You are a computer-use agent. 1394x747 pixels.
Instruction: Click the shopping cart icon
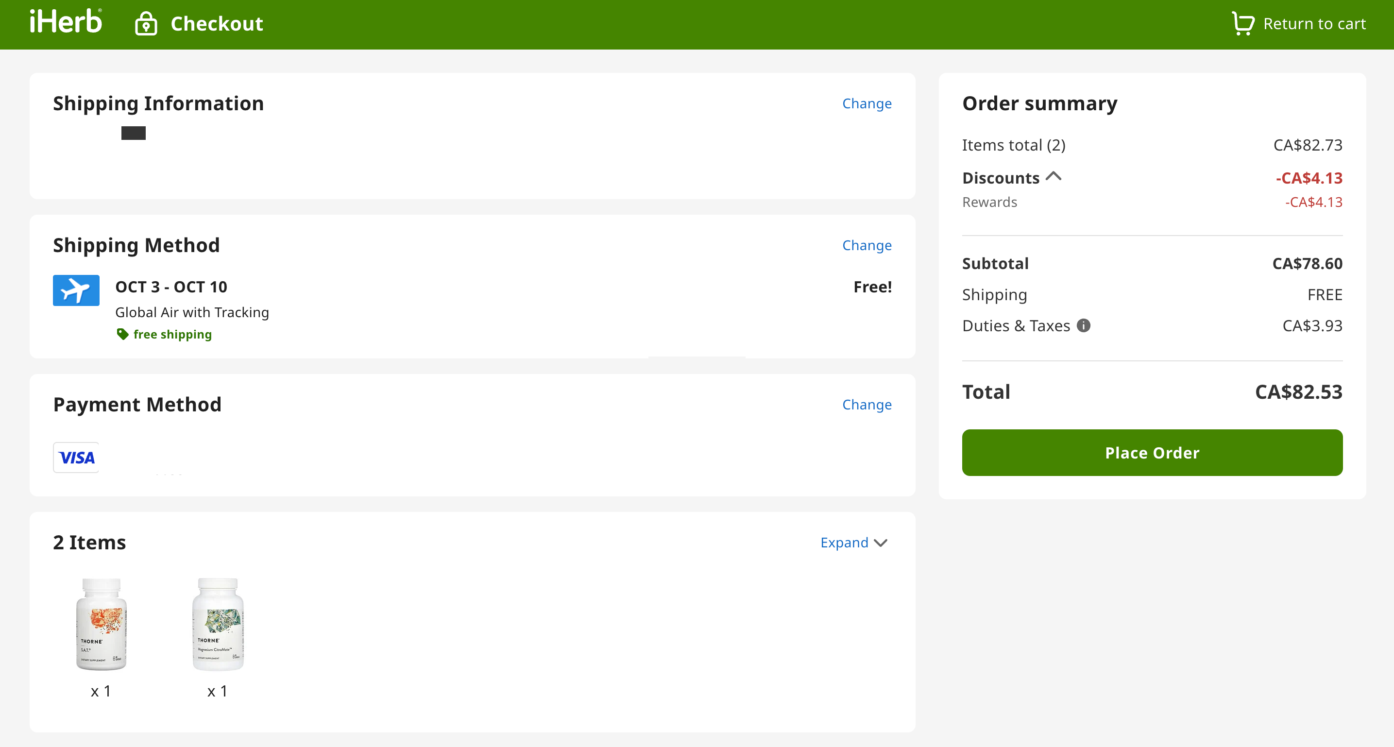(1242, 23)
